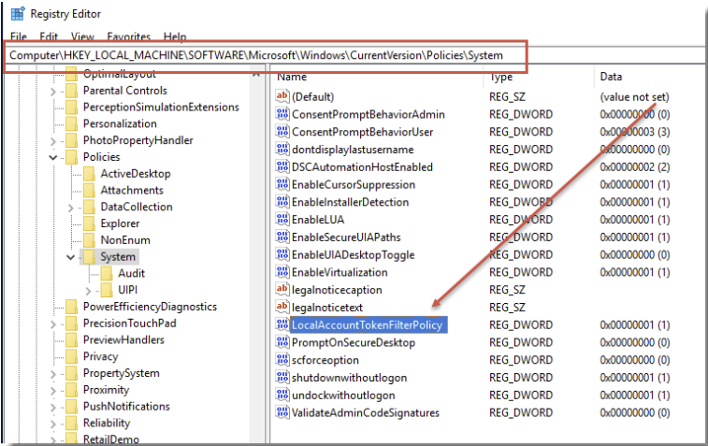708x446 pixels.
Task: Expand the Reliability key
Action: pyautogui.click(x=52, y=424)
